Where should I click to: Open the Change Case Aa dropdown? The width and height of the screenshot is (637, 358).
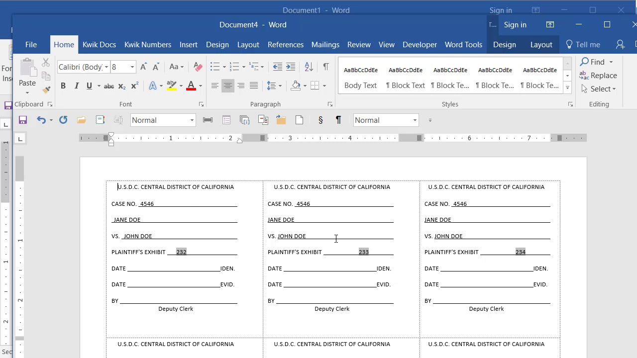click(x=176, y=67)
